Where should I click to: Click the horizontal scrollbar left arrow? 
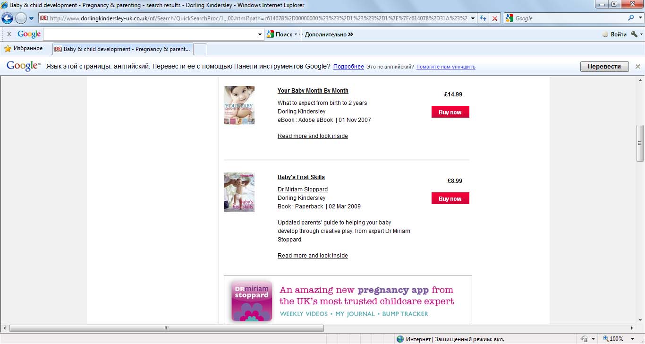point(4,328)
